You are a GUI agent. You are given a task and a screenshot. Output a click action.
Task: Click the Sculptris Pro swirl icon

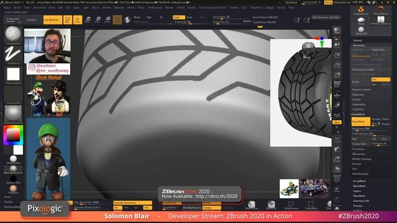pos(127,20)
